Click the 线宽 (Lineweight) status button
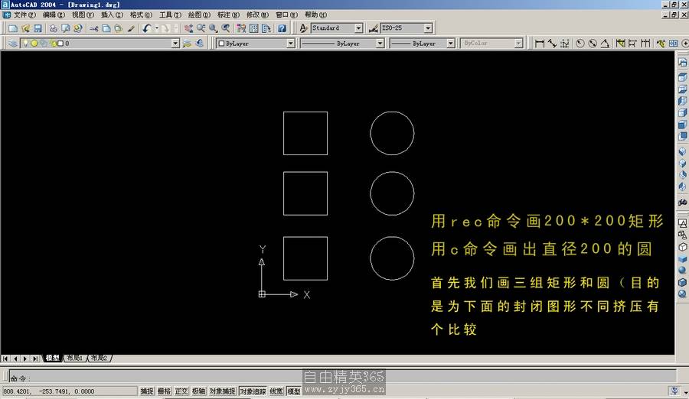Screen dimensions: 689x399 click(x=276, y=391)
